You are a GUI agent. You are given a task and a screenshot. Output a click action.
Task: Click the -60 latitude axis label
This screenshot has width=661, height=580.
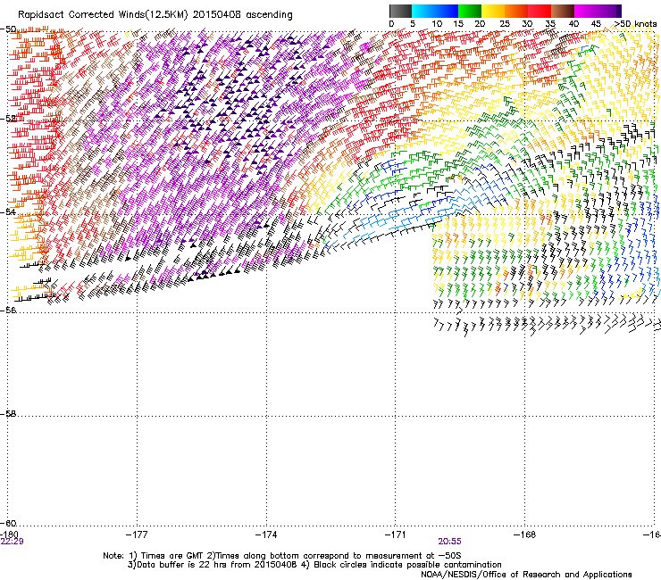[8, 523]
